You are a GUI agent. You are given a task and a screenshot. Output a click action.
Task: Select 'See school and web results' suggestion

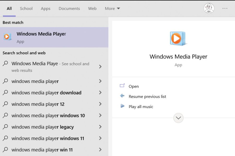click(x=50, y=67)
